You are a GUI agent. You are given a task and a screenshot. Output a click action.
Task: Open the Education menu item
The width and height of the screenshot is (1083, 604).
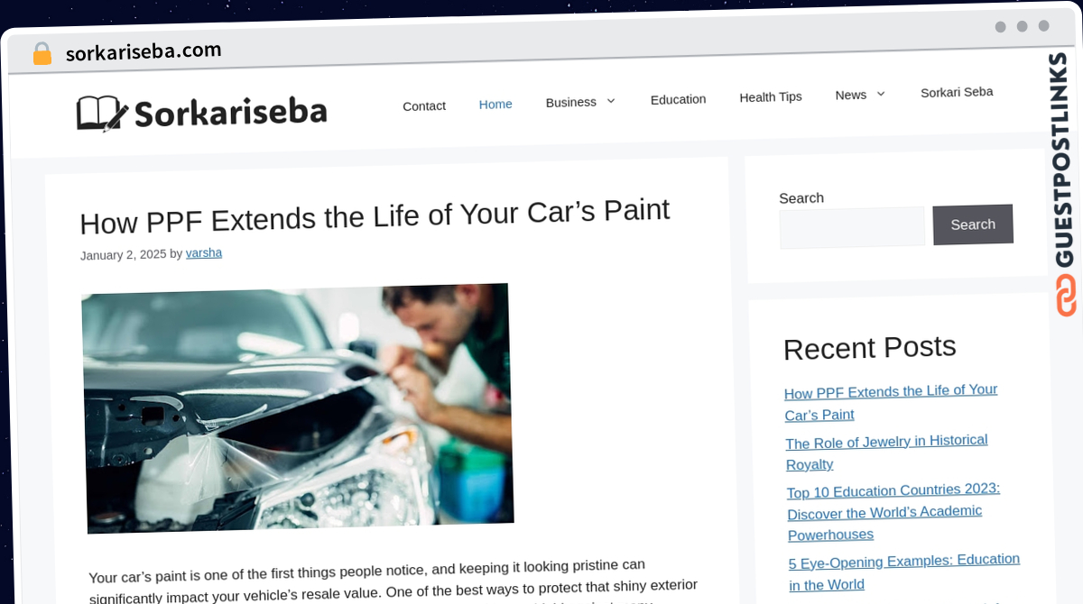(x=678, y=99)
